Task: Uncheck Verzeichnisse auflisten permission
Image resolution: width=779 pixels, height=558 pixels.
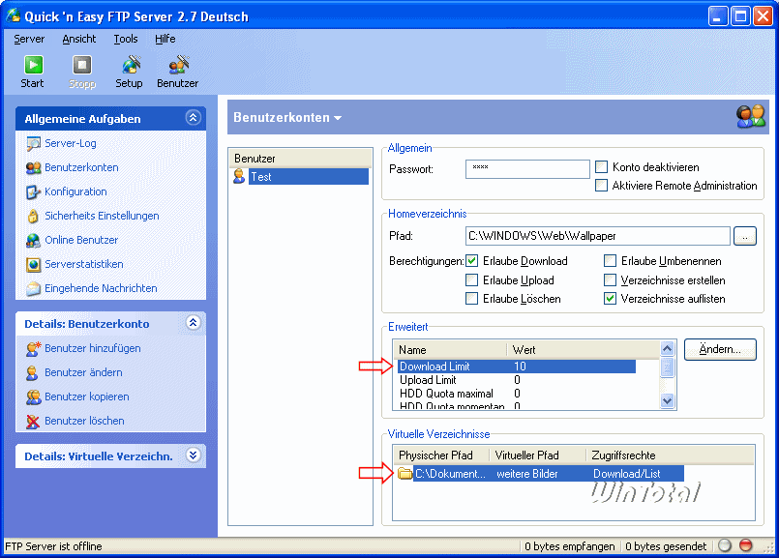Action: [x=610, y=299]
